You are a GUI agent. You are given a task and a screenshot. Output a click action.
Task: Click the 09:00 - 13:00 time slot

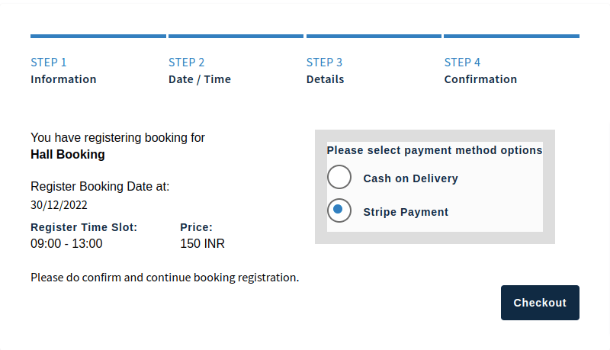point(66,244)
